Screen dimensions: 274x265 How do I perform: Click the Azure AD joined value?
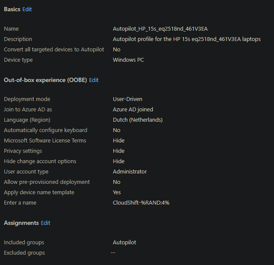click(x=133, y=110)
